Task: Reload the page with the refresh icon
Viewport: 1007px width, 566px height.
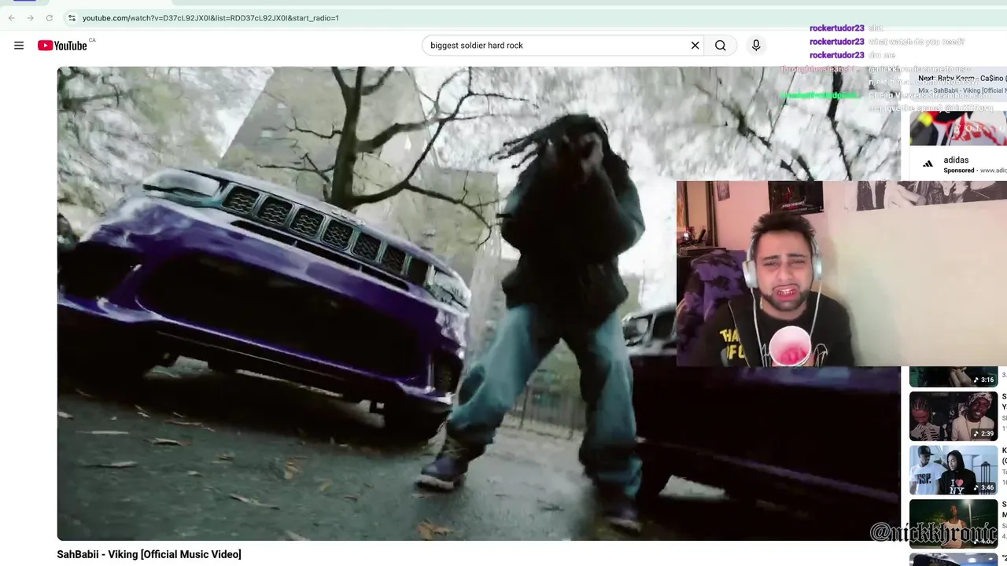Action: pos(50,17)
